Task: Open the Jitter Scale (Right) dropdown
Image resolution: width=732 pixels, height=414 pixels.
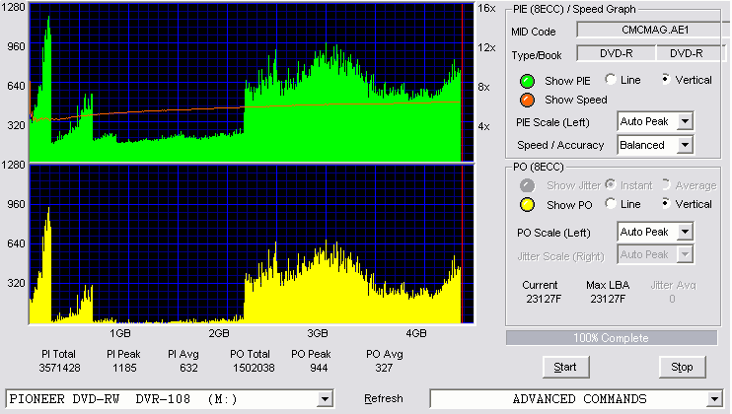Action: pyautogui.click(x=685, y=254)
